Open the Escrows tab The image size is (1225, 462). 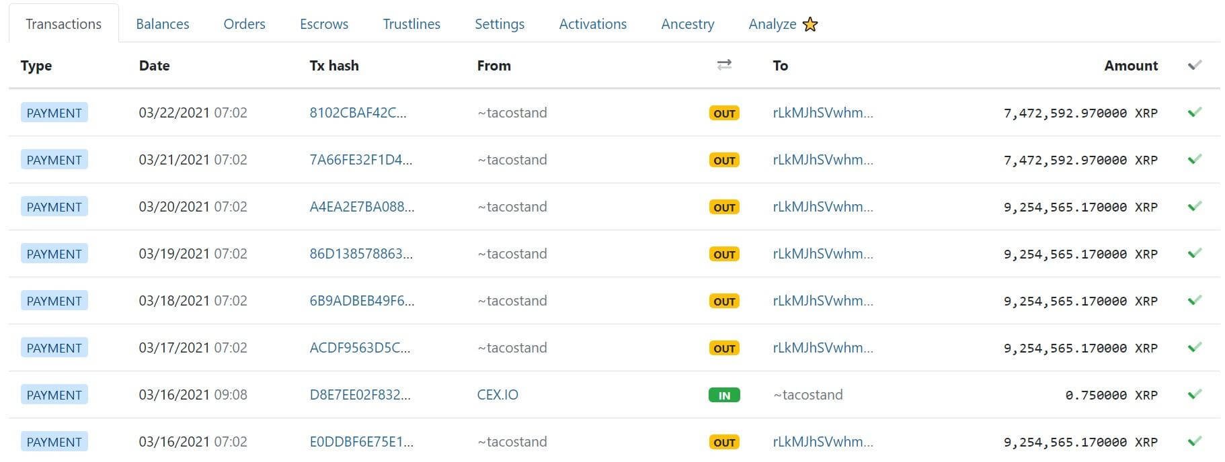click(x=324, y=24)
